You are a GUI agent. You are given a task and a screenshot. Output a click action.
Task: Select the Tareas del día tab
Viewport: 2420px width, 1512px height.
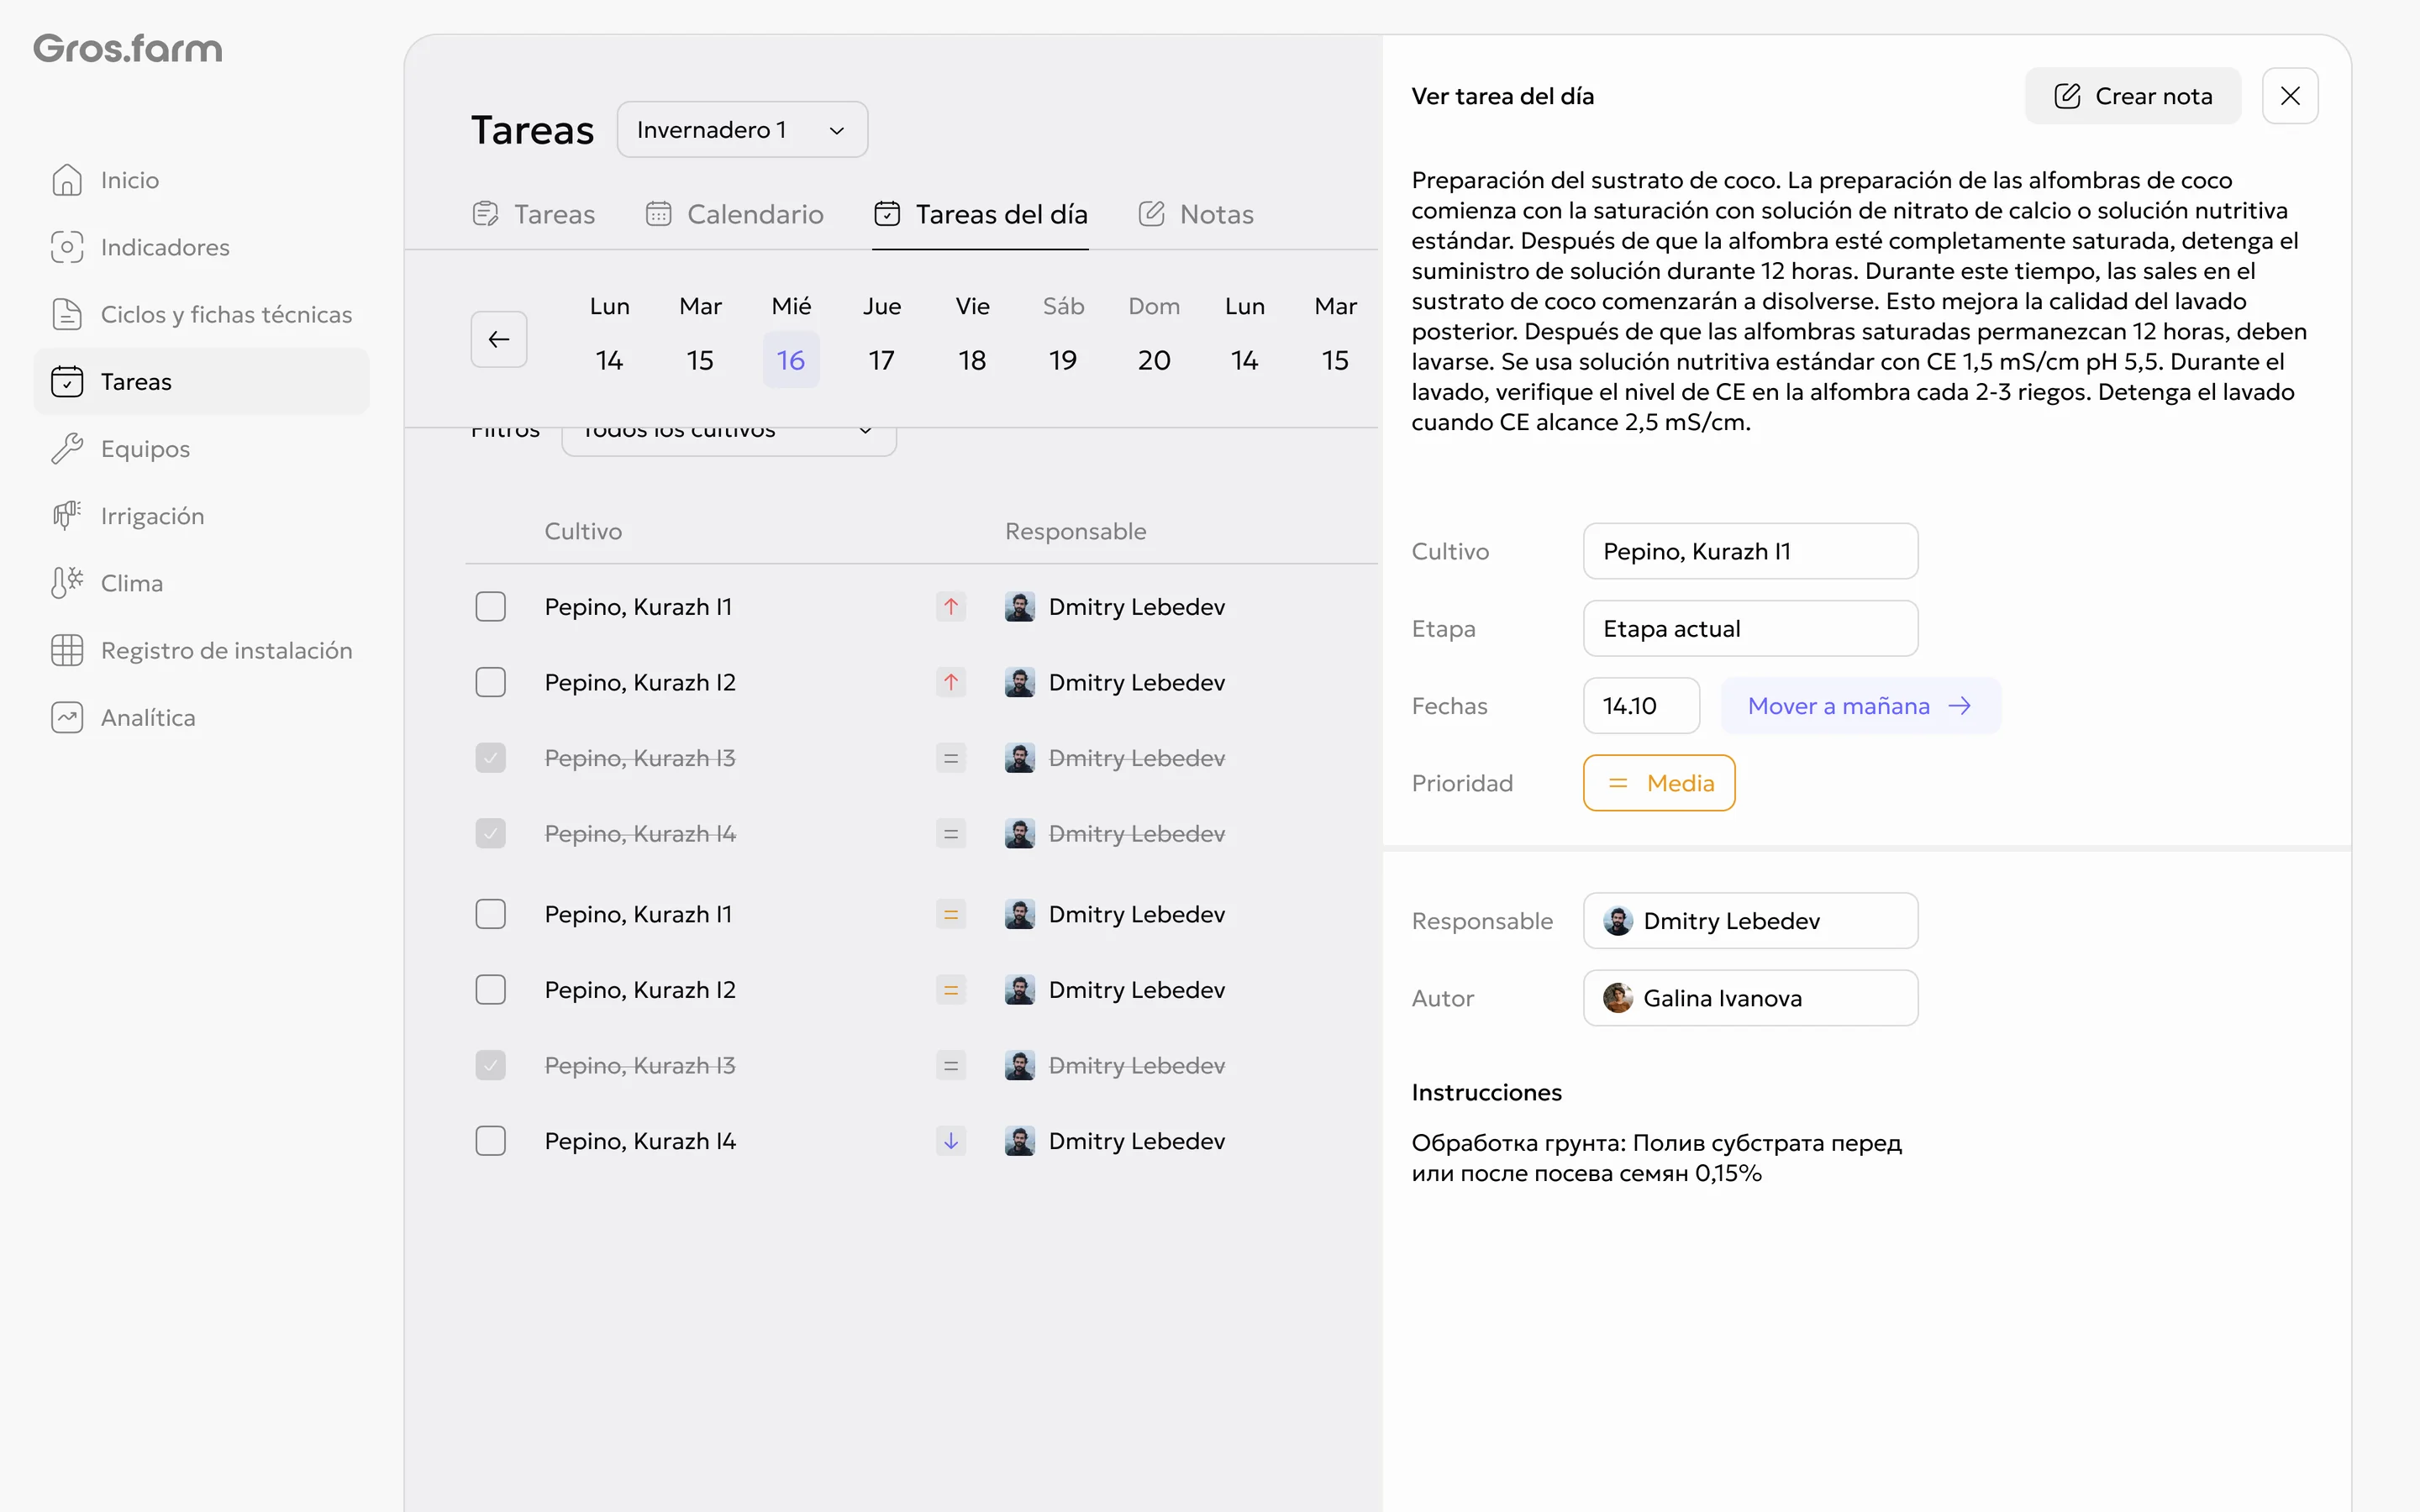(980, 214)
